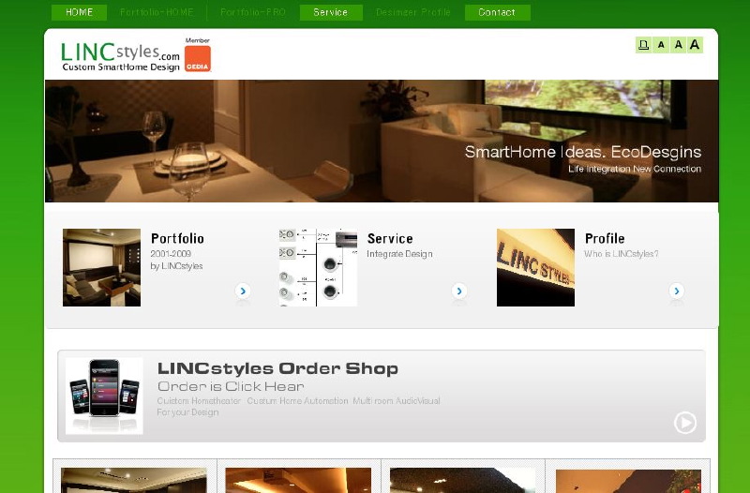
Task: Click the play button in Order Shop banner
Action: 685,423
